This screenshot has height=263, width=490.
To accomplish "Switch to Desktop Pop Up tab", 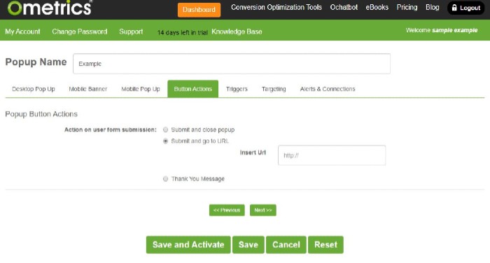I will click(x=34, y=89).
